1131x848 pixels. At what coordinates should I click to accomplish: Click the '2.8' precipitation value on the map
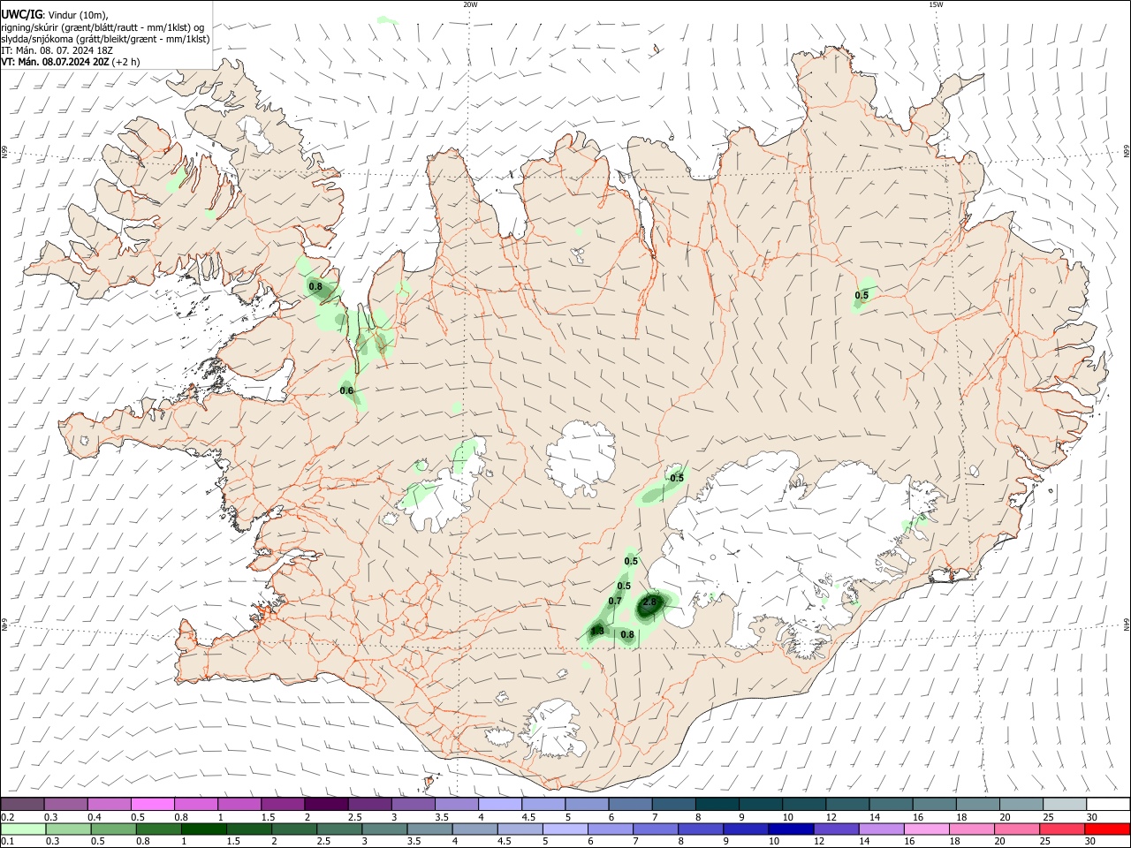(x=650, y=602)
